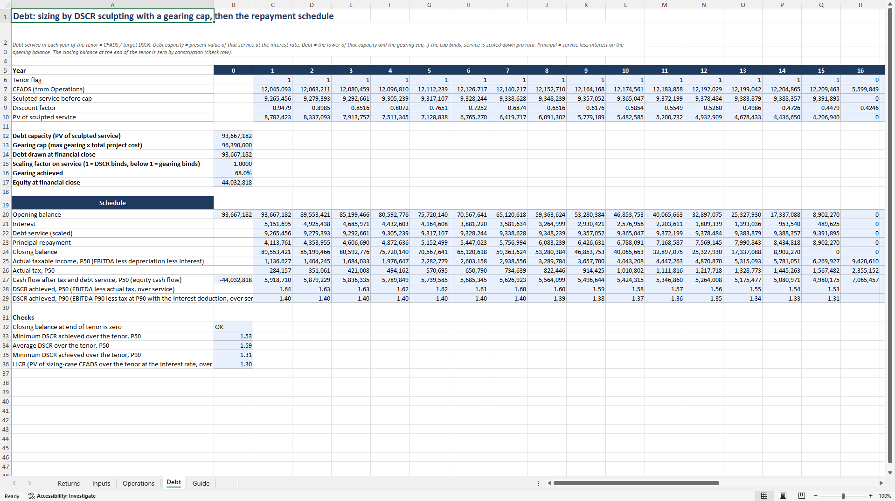Viewport: 895px width, 501px height.
Task: Click the Year header cell 0
Action: click(x=233, y=70)
